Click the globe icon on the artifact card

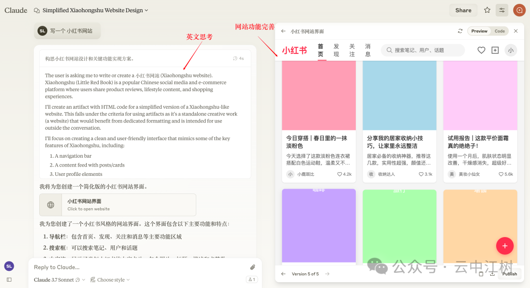(51, 205)
